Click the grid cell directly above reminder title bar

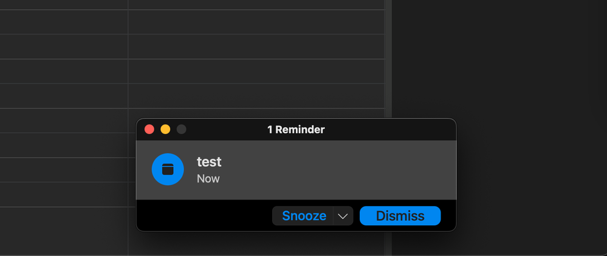point(255,96)
